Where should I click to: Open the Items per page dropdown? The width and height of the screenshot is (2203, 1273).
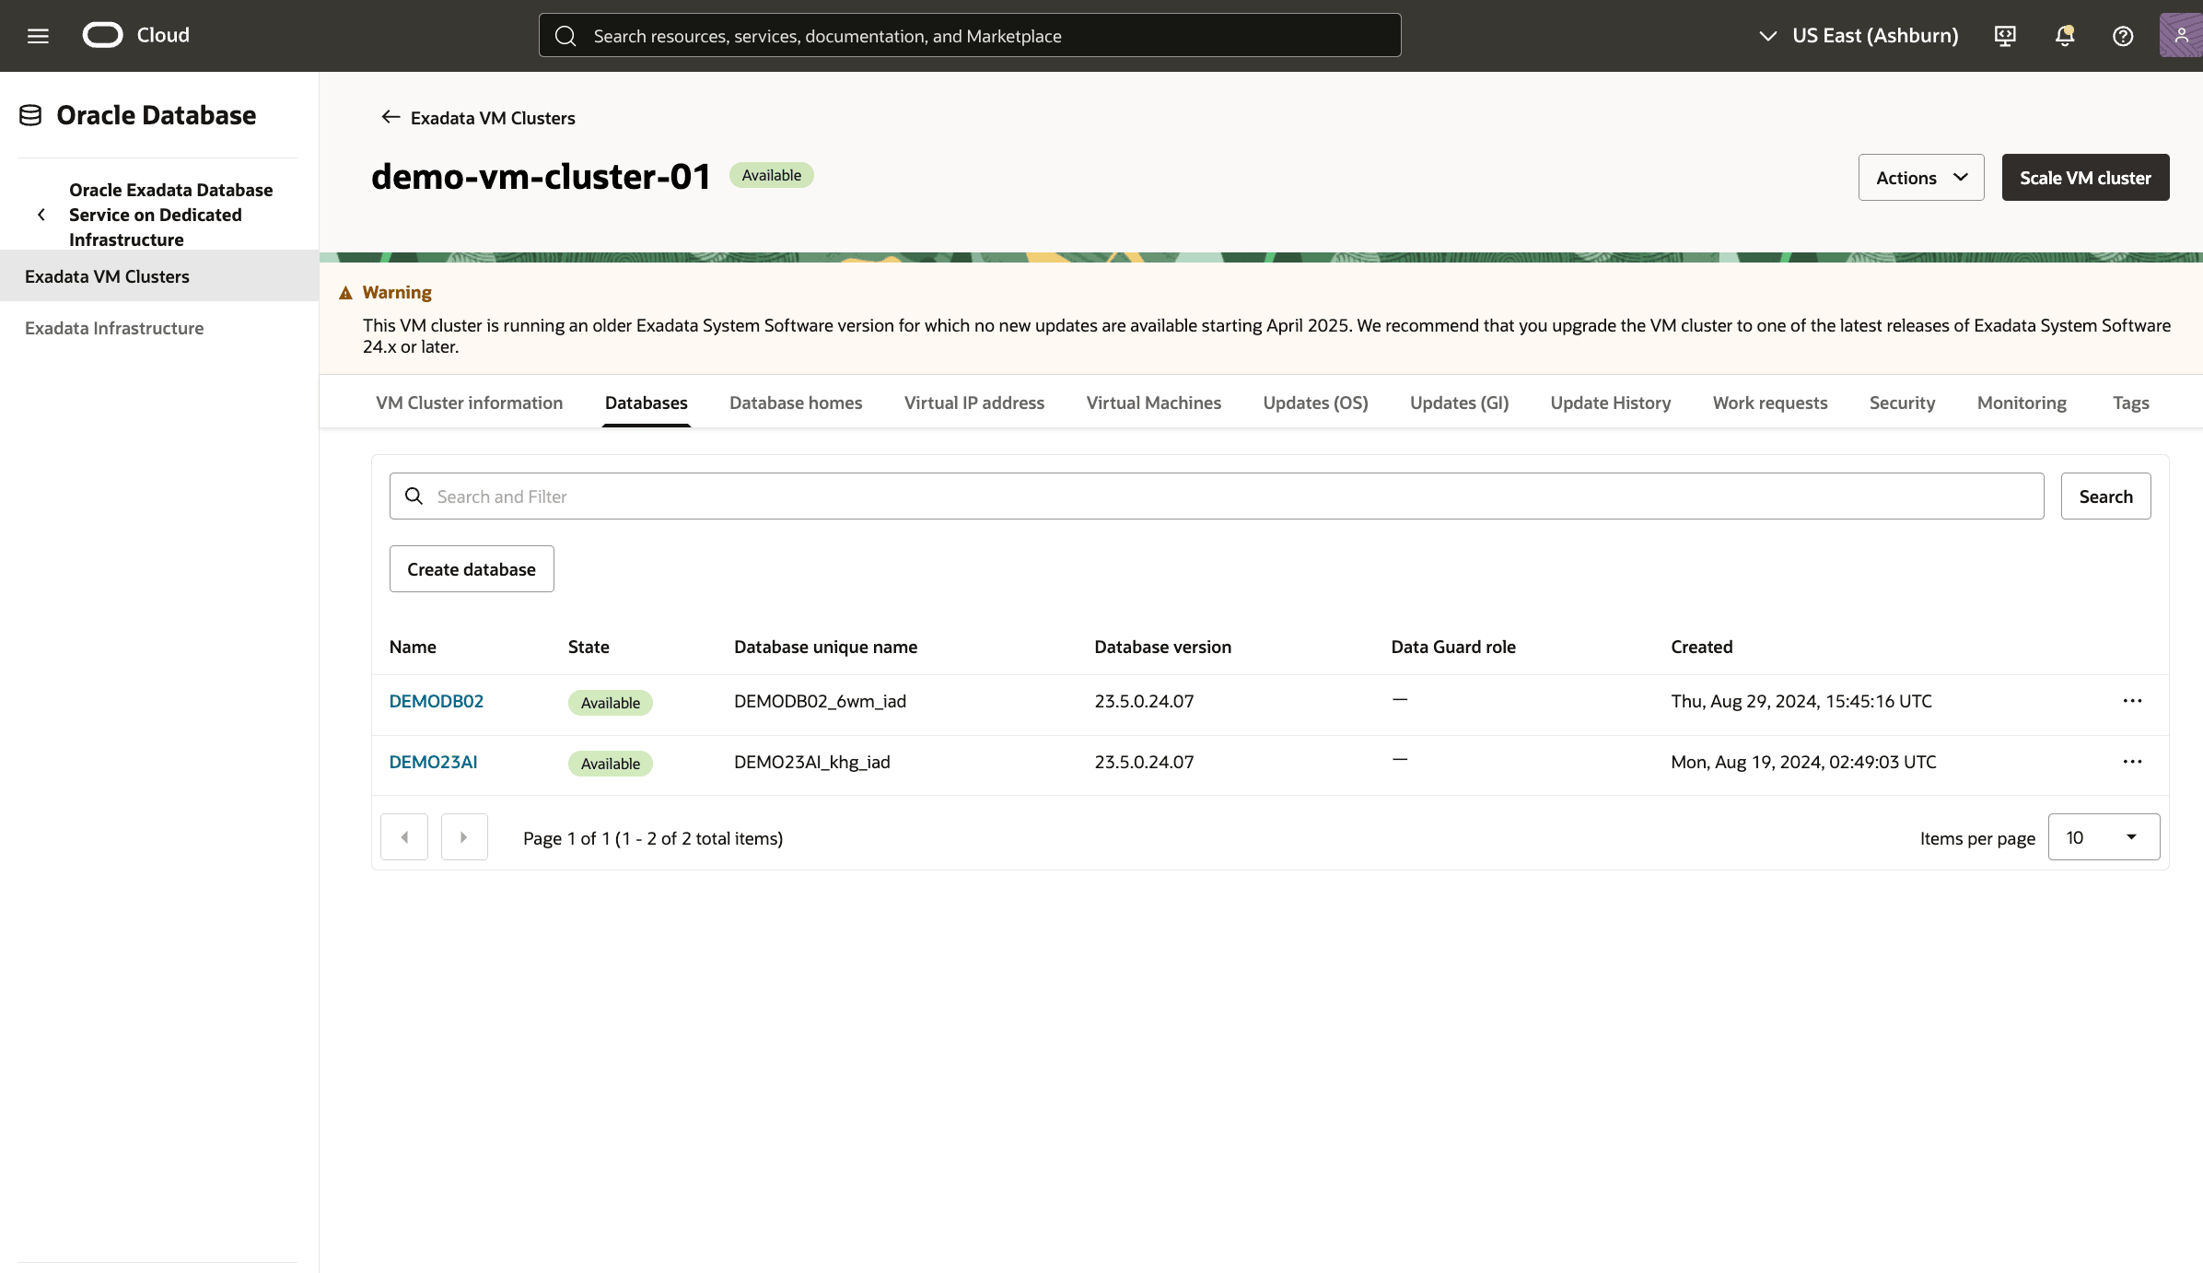tap(2104, 836)
